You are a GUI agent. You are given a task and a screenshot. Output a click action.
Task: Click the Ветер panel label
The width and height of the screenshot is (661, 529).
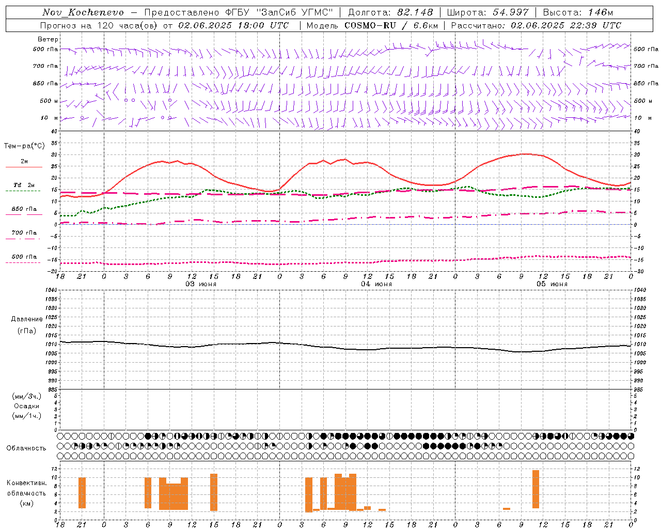point(48,39)
